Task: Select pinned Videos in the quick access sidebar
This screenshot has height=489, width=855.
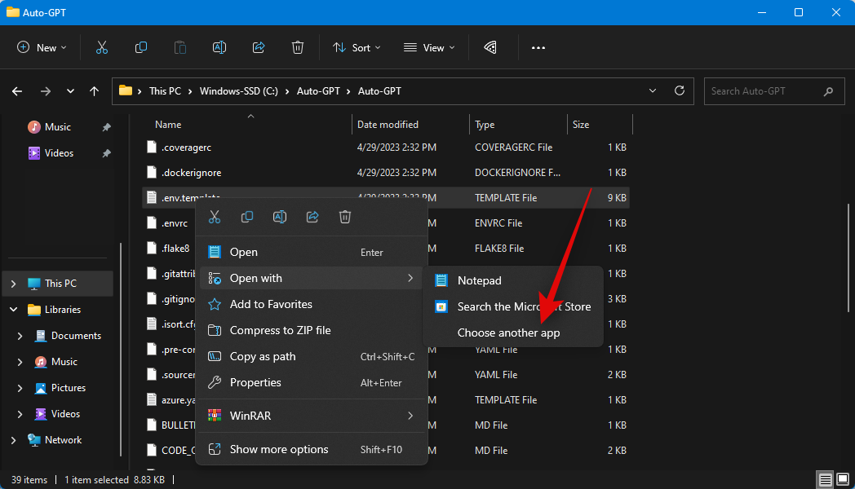Action: tap(59, 153)
